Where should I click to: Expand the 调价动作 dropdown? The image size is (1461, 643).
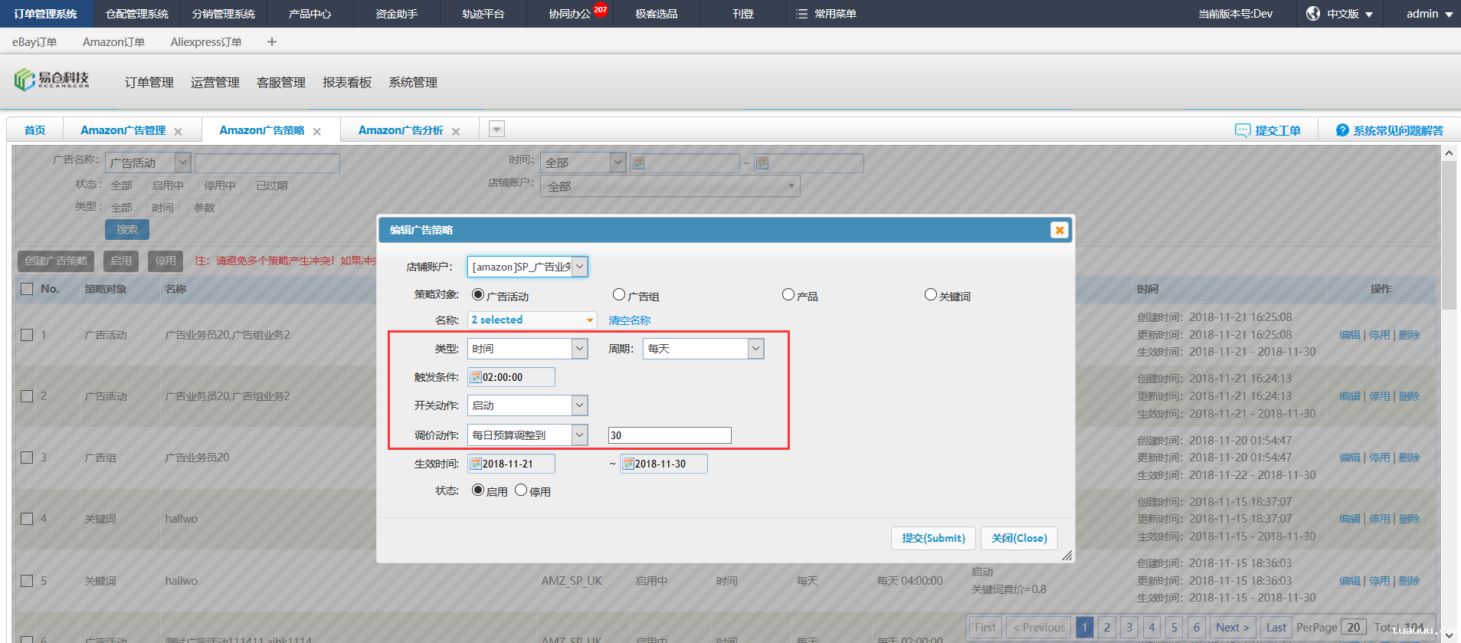tap(580, 435)
